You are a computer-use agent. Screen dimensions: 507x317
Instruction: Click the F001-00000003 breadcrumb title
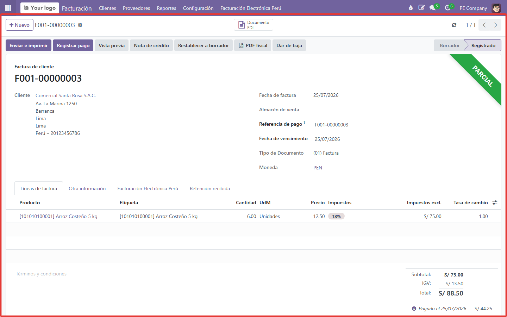pos(55,25)
